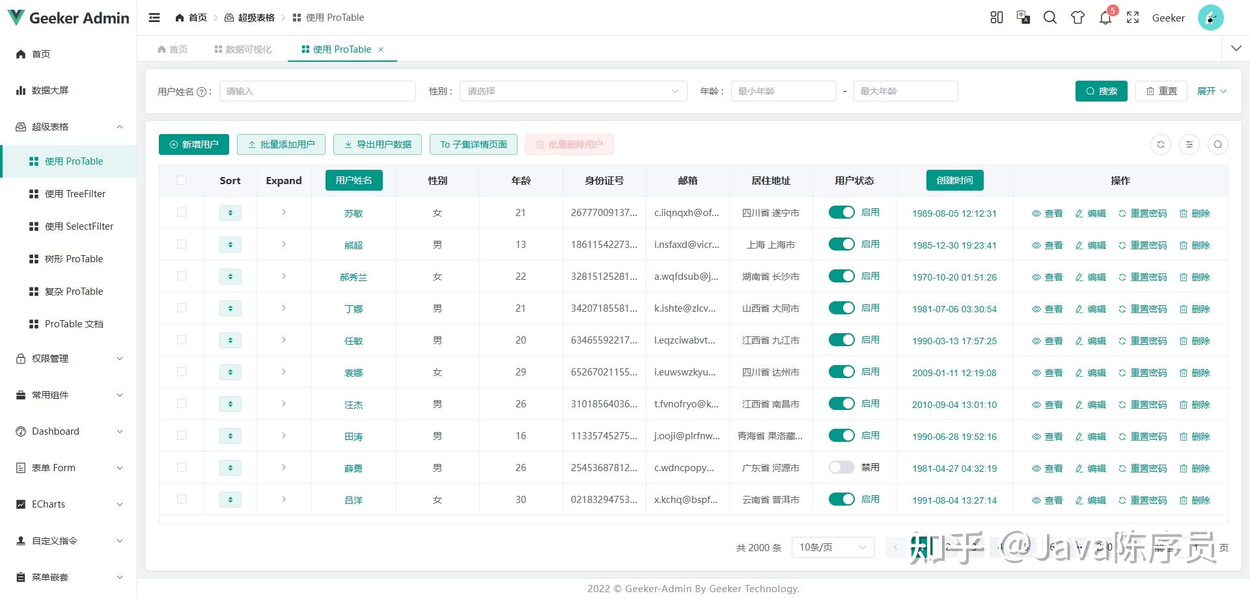Screen dimensions: 1250x598
Task: Click 编辑 link on 苏敏's row
Action: [1090, 212]
